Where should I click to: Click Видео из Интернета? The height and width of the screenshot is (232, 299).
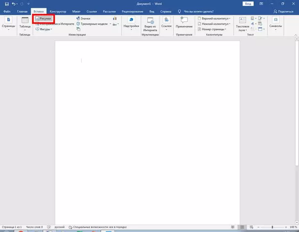point(150,24)
